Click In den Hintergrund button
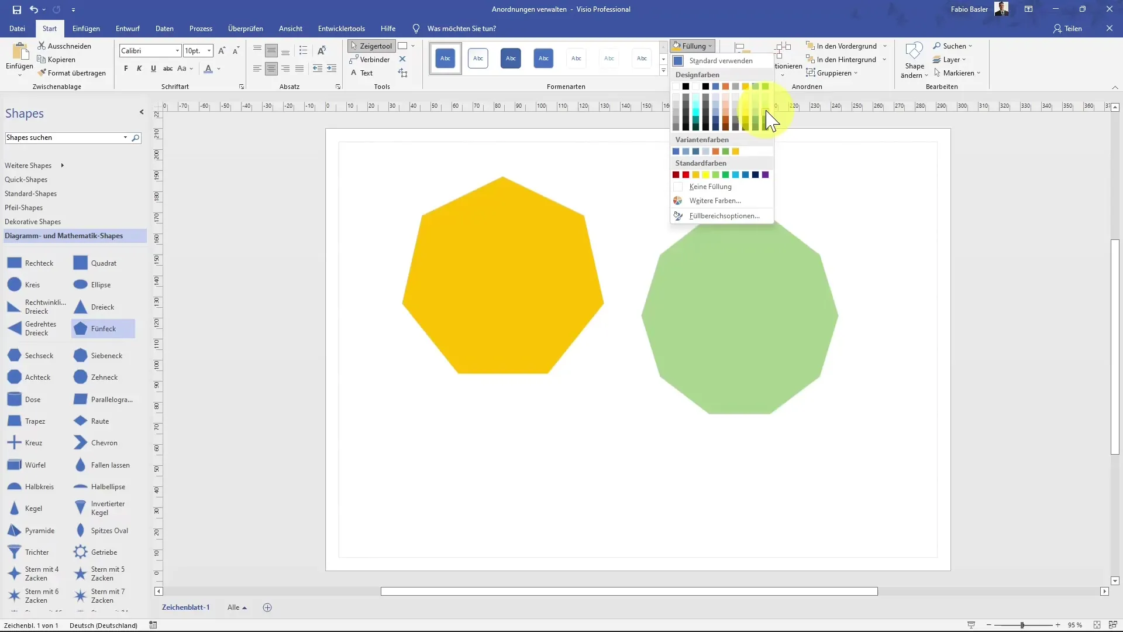 pyautogui.click(x=840, y=60)
